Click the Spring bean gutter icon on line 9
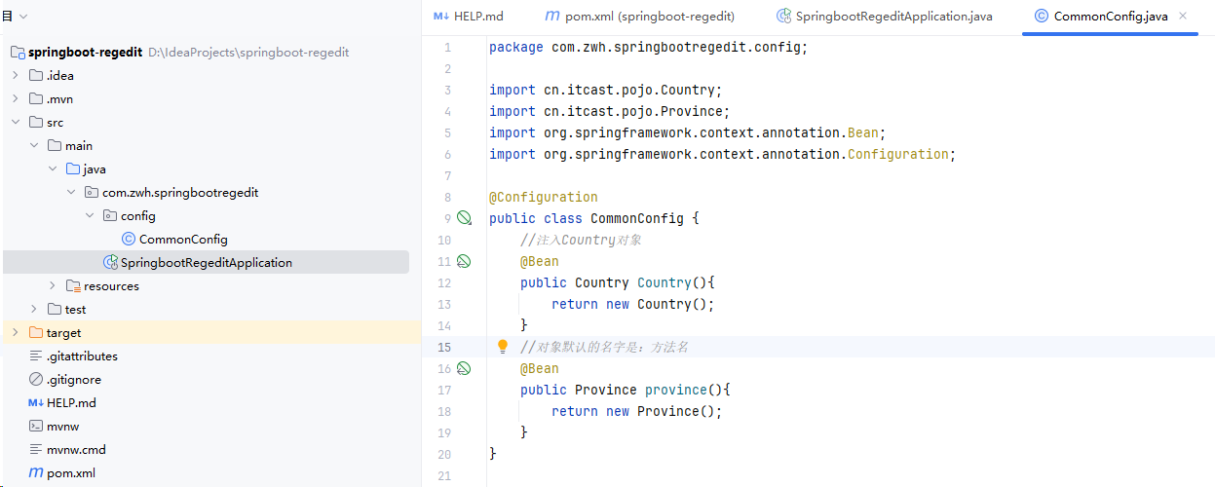 click(465, 218)
